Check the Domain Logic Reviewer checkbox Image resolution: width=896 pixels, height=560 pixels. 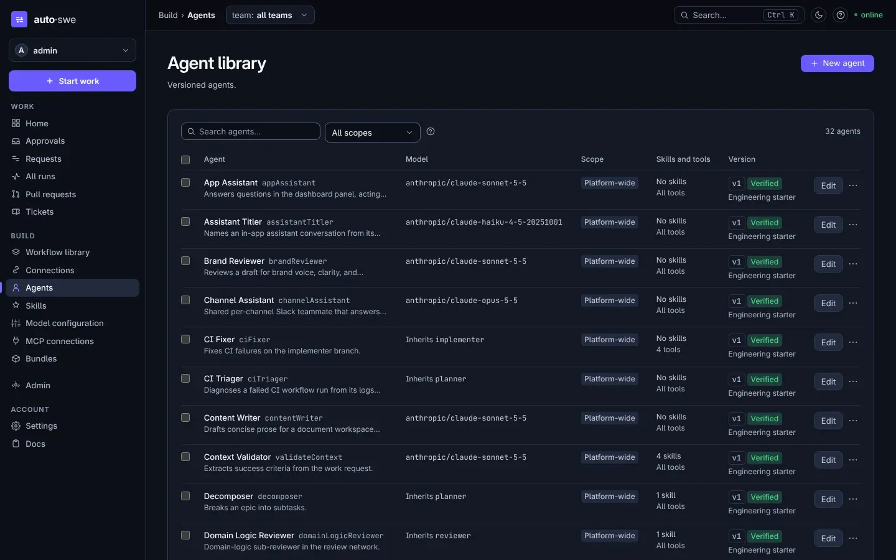click(x=185, y=535)
